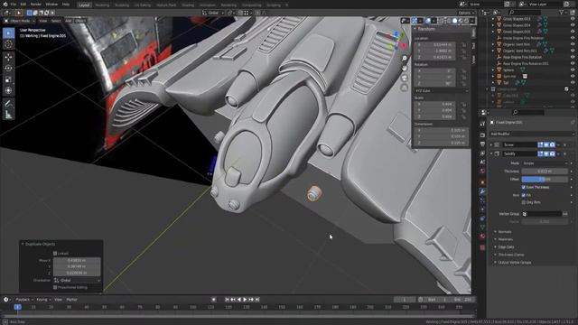Open the viewport Object menu
The height and width of the screenshot is (325, 578).
(80, 21)
